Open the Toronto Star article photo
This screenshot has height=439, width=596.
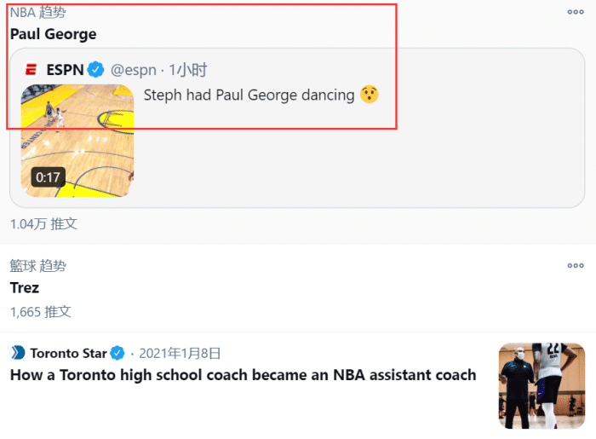pyautogui.click(x=542, y=385)
